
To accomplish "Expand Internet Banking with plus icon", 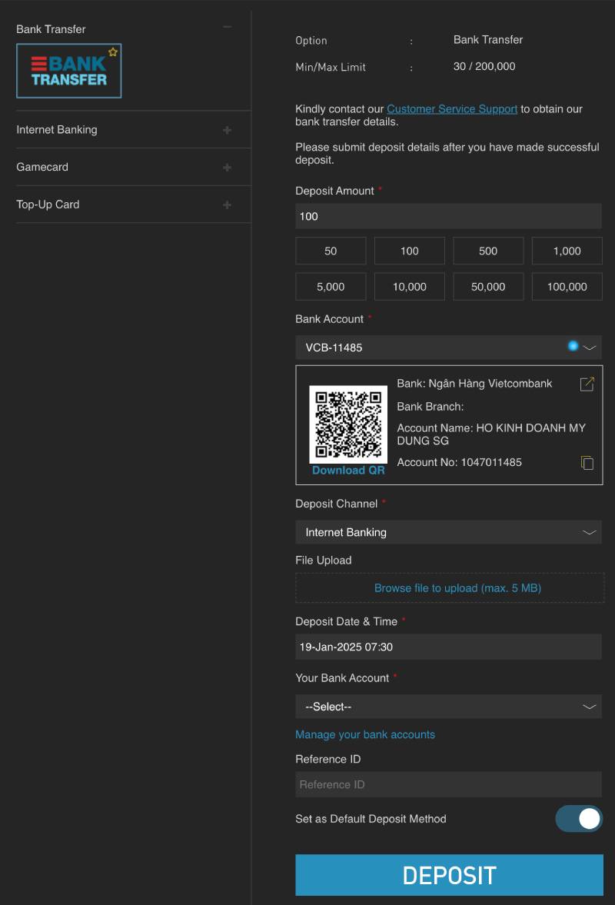I will pos(227,130).
